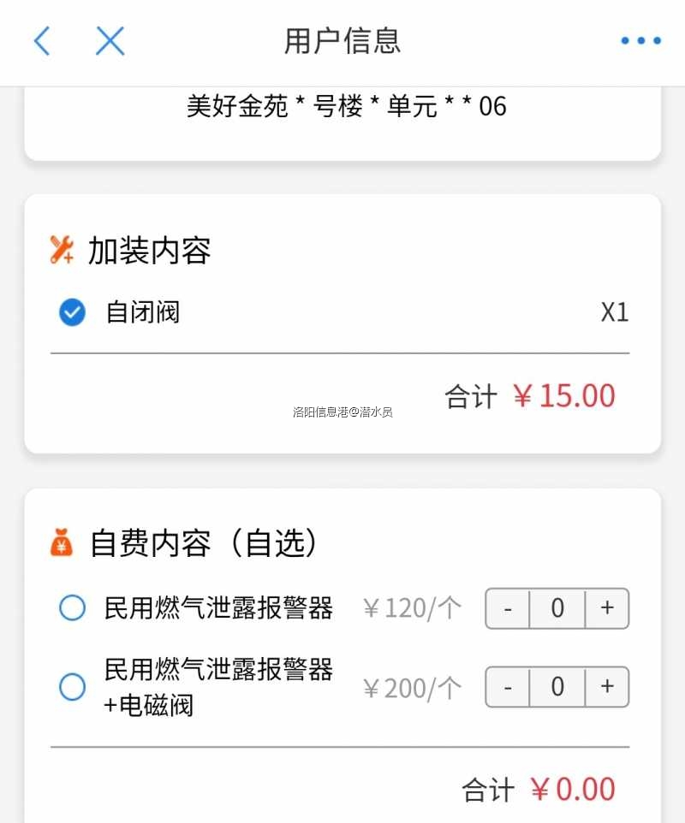685x823 pixels.
Task: Tap the ¥15.00 total amount
Action: point(564,396)
